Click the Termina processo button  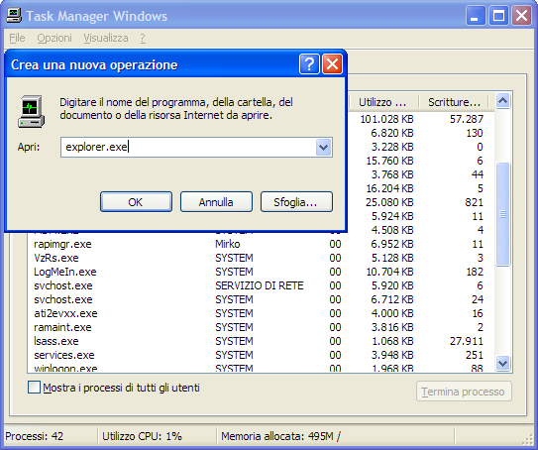tap(464, 392)
